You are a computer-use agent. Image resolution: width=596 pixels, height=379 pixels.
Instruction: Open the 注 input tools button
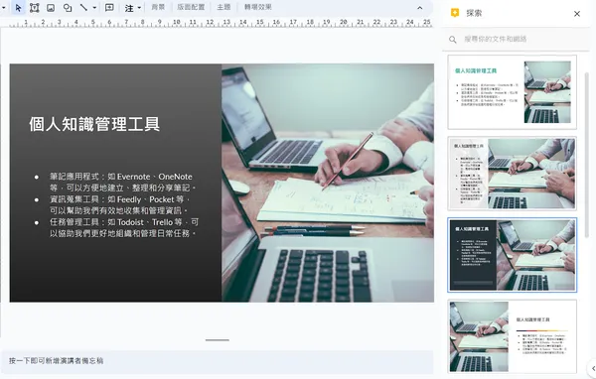pos(129,8)
